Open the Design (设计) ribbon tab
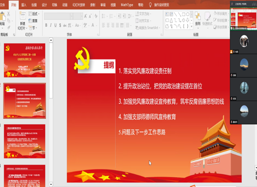Screen dimensions: 257x187 (45, 4)
